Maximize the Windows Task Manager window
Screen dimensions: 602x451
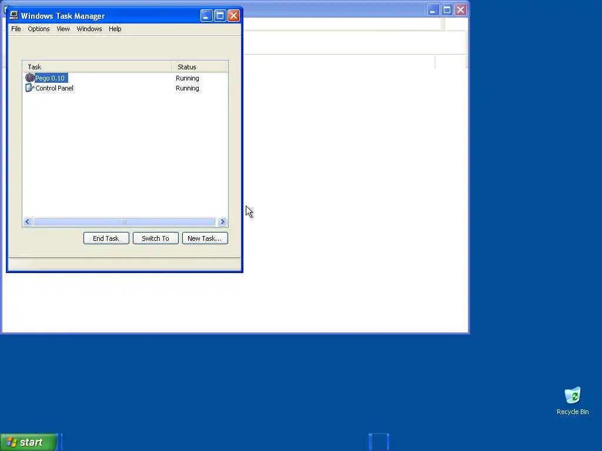coord(220,16)
